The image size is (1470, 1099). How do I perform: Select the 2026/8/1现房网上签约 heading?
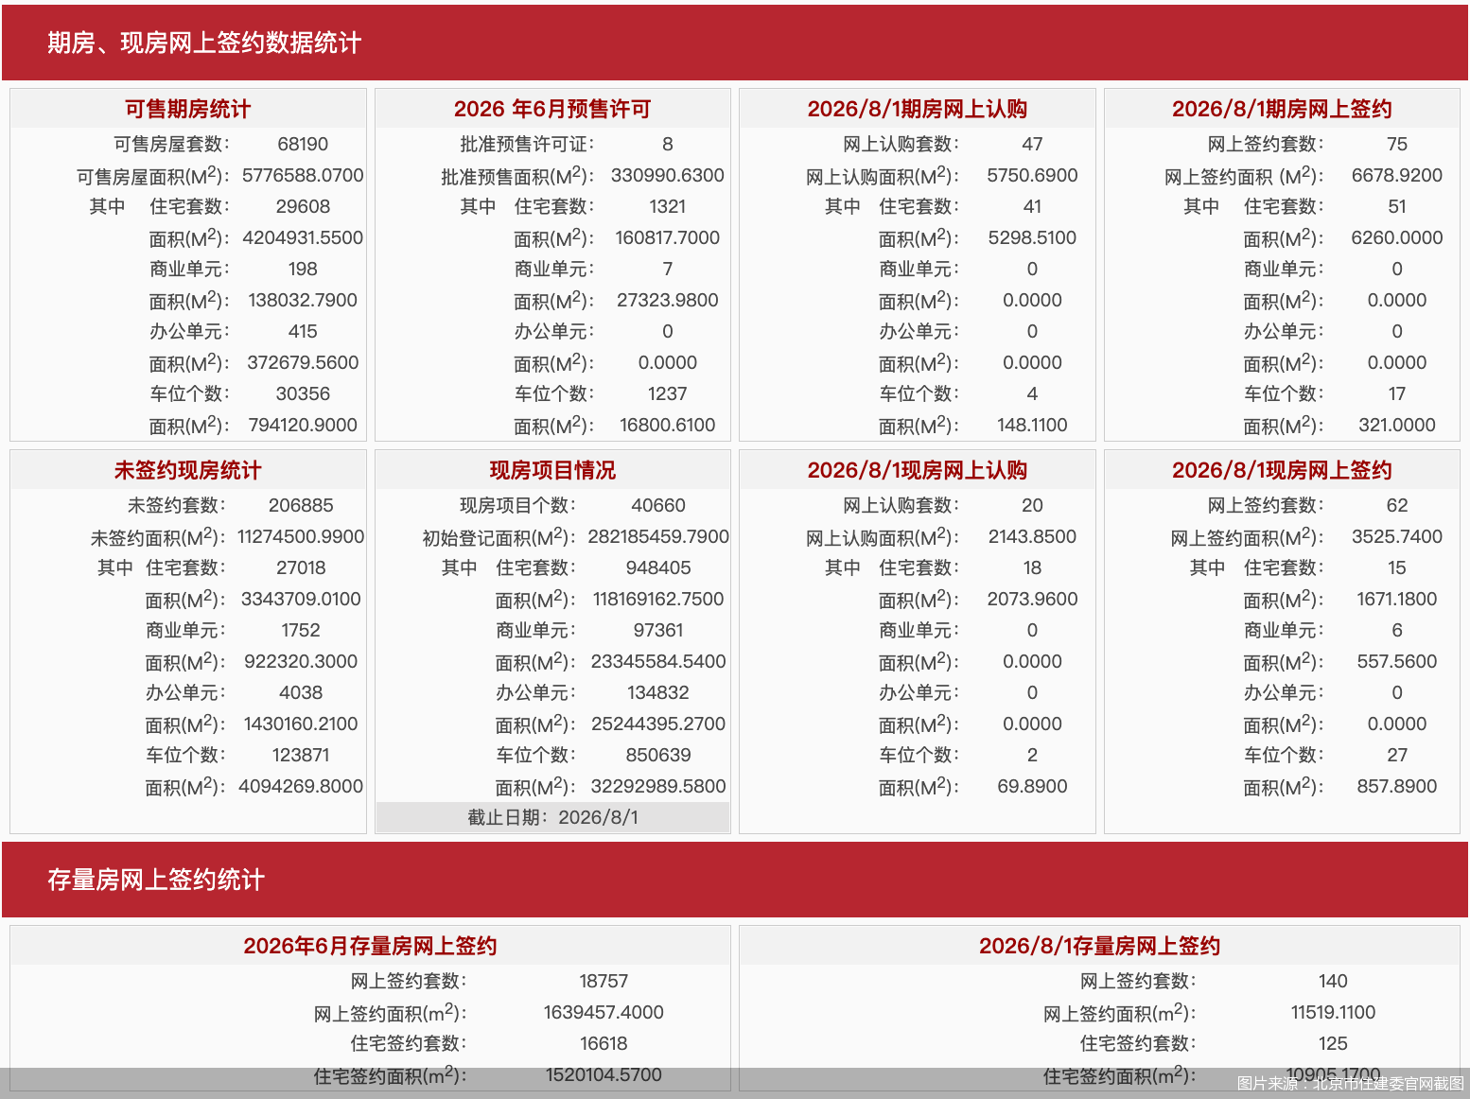click(x=1282, y=470)
